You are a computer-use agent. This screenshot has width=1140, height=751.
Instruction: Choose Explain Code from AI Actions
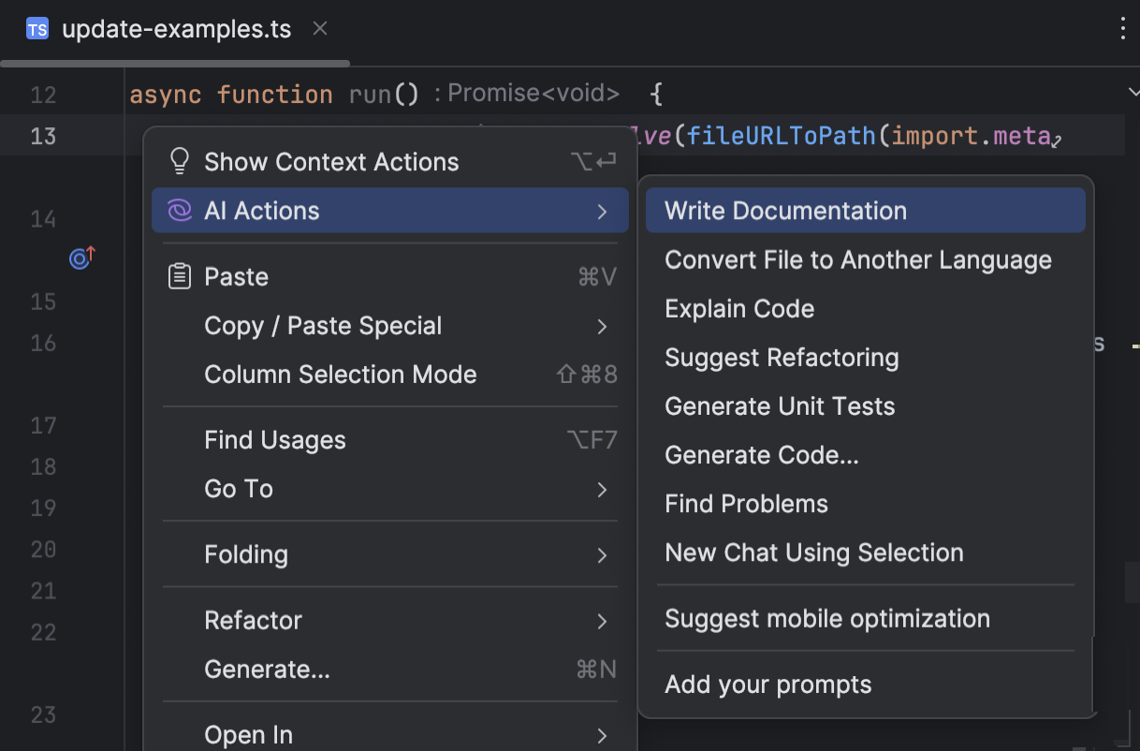(x=739, y=309)
